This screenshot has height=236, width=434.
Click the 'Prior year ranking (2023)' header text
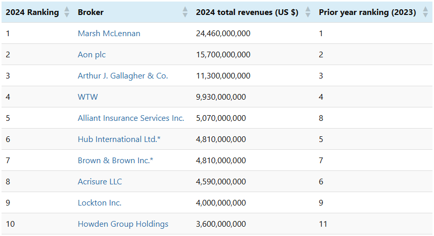[x=367, y=12]
